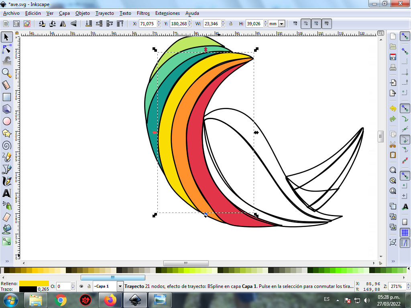
Task: Toggle current layer visibility eye
Action: (81, 286)
